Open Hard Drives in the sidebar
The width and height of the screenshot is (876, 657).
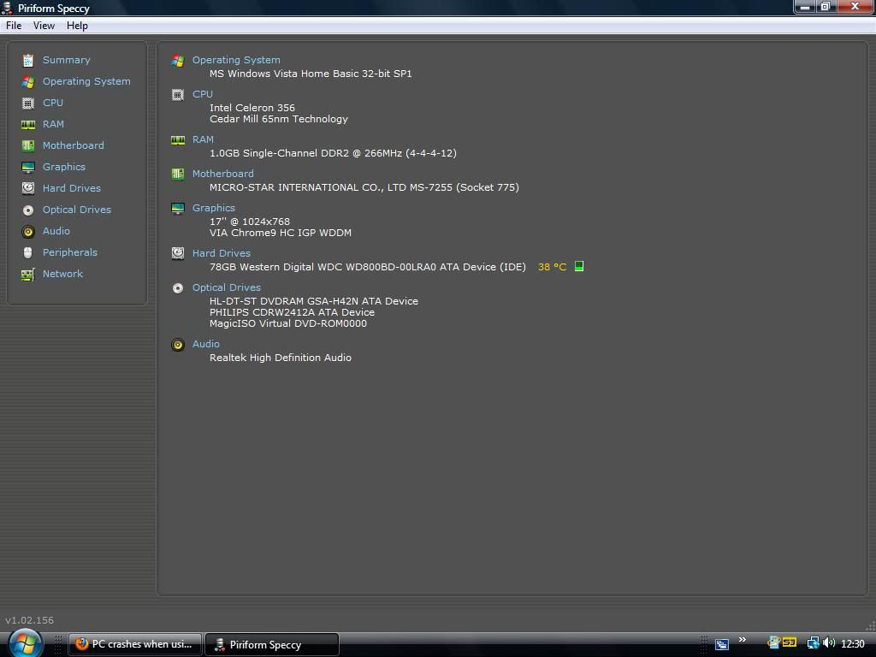coord(72,188)
